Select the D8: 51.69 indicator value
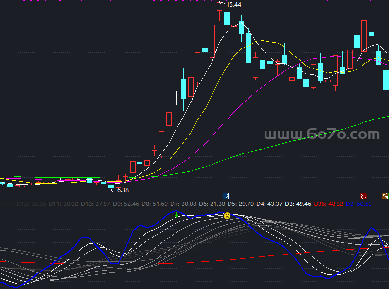 tap(155, 204)
